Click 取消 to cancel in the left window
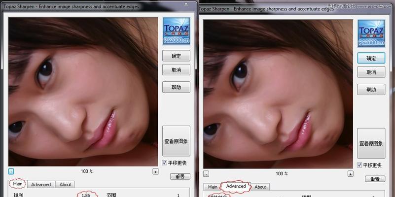 [177, 69]
